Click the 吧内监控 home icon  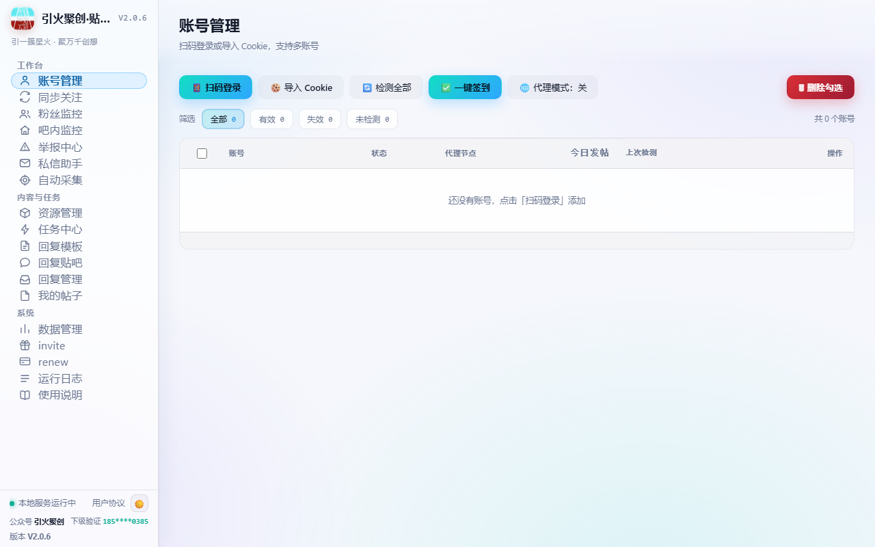coord(25,130)
